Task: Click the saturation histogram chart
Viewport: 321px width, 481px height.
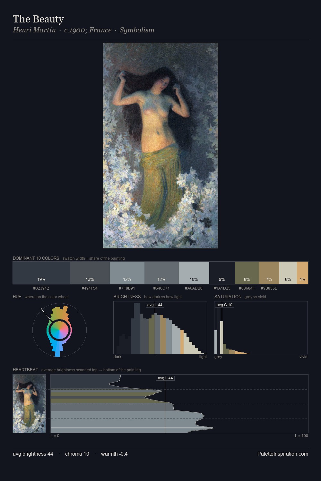Action: 261,328
